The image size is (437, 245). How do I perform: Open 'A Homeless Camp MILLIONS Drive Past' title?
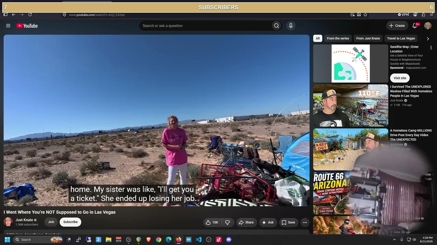411,135
